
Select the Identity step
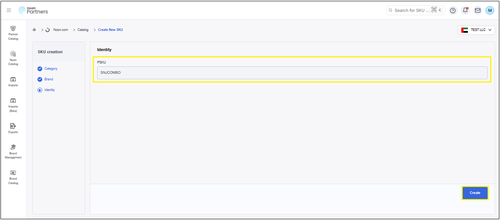tap(49, 90)
